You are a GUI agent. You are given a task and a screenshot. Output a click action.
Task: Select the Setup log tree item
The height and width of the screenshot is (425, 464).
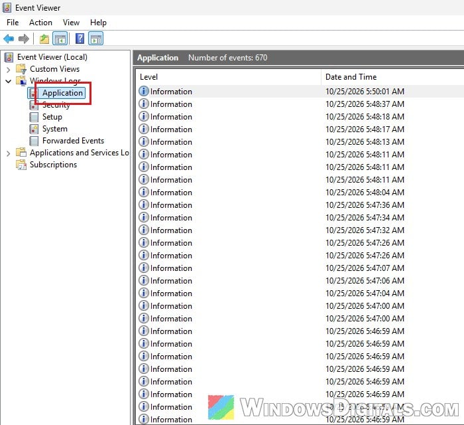[52, 117]
